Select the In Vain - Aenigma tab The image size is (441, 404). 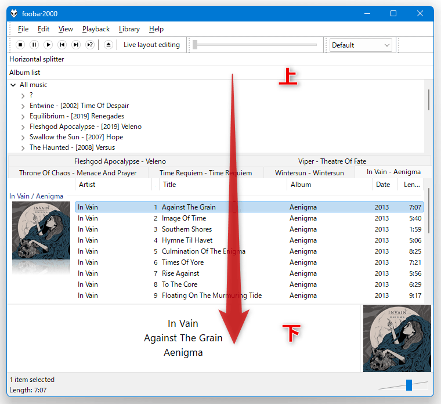pyautogui.click(x=393, y=172)
